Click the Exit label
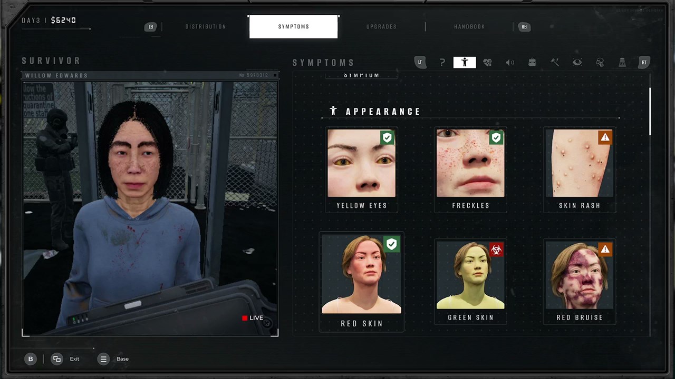Image resolution: width=675 pixels, height=379 pixels. tap(74, 359)
